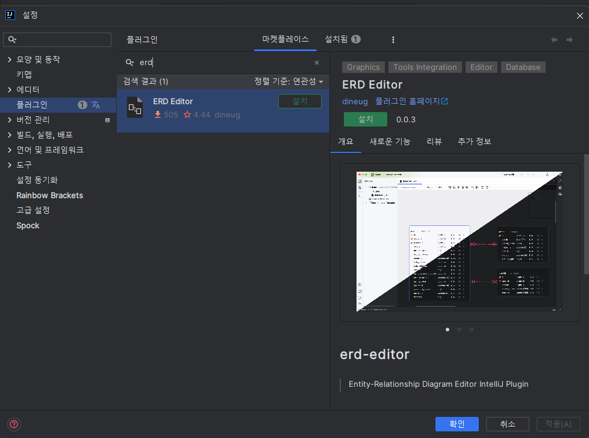
Task: Click the update badge on 플러그인 sidebar item
Action: pyautogui.click(x=83, y=105)
